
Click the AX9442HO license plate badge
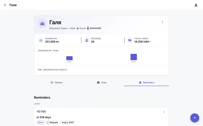95,28
